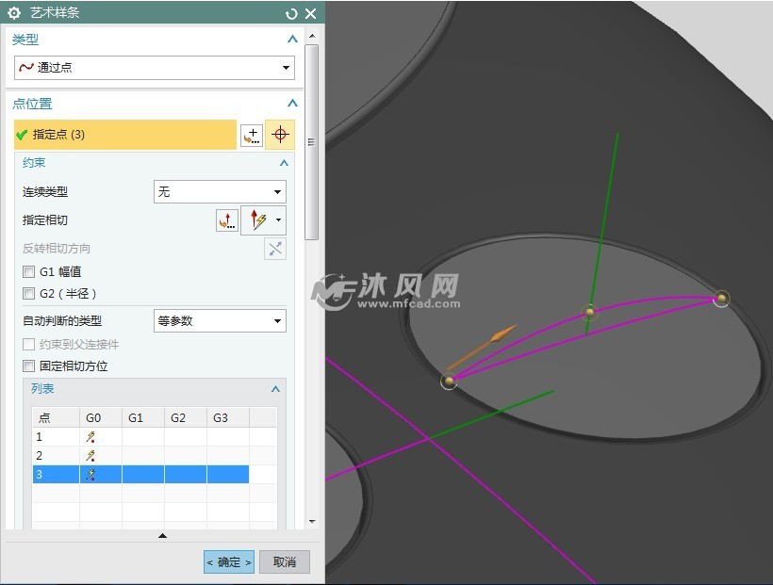Select point row 2 in list
This screenshot has width=773, height=585.
(x=140, y=455)
